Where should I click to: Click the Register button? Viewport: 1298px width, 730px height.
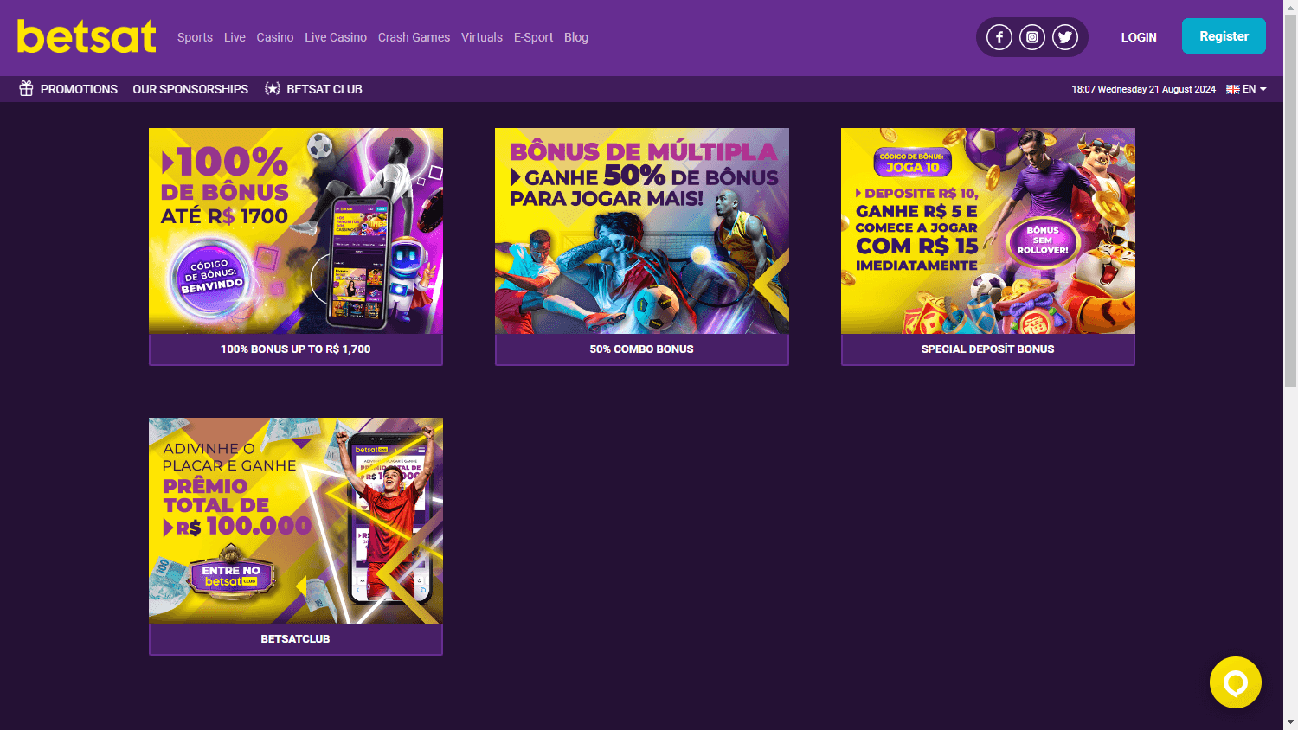point(1224,36)
